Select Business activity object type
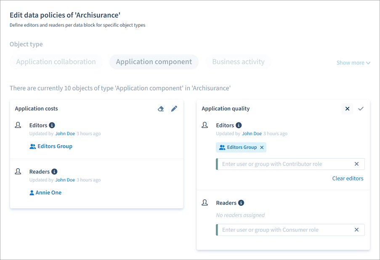 click(238, 62)
